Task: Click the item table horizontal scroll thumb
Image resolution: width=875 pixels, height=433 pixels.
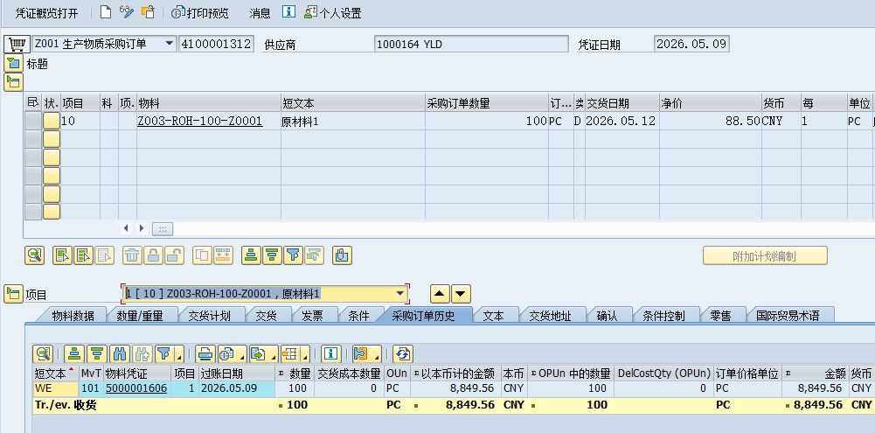Action: tap(163, 228)
